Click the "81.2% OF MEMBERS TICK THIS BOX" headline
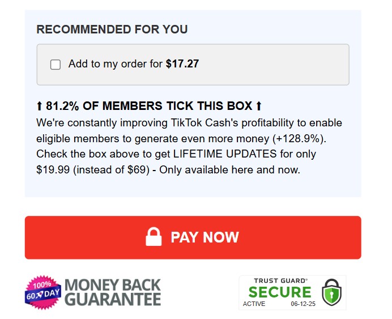392x319 pixels. (149, 106)
